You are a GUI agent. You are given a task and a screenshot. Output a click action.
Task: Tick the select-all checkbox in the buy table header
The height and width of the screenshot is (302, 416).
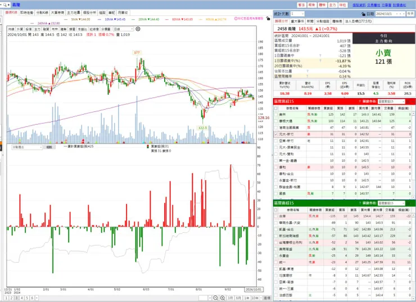tap(276, 108)
